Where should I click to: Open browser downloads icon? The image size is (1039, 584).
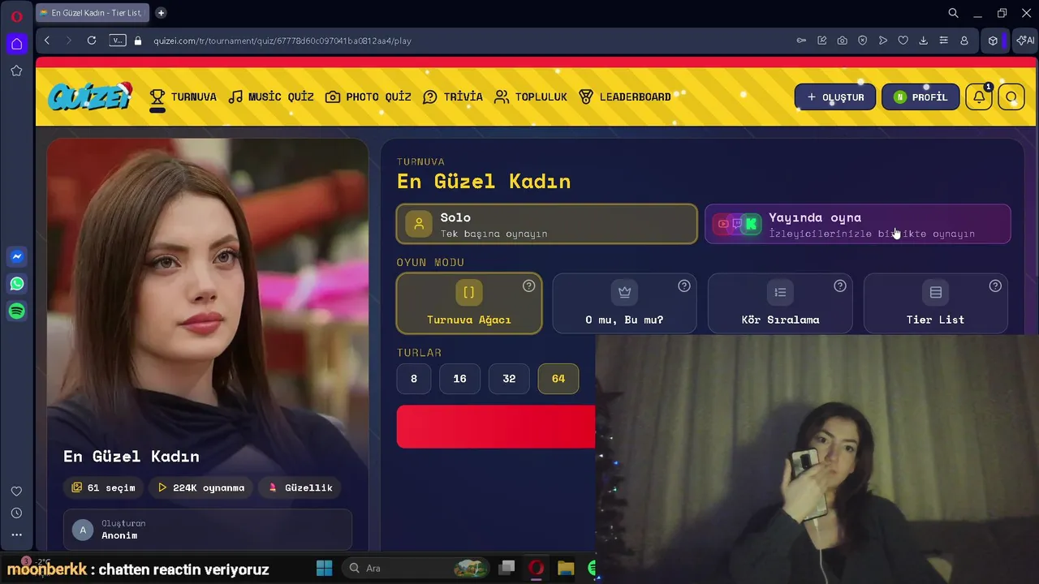coord(923,41)
